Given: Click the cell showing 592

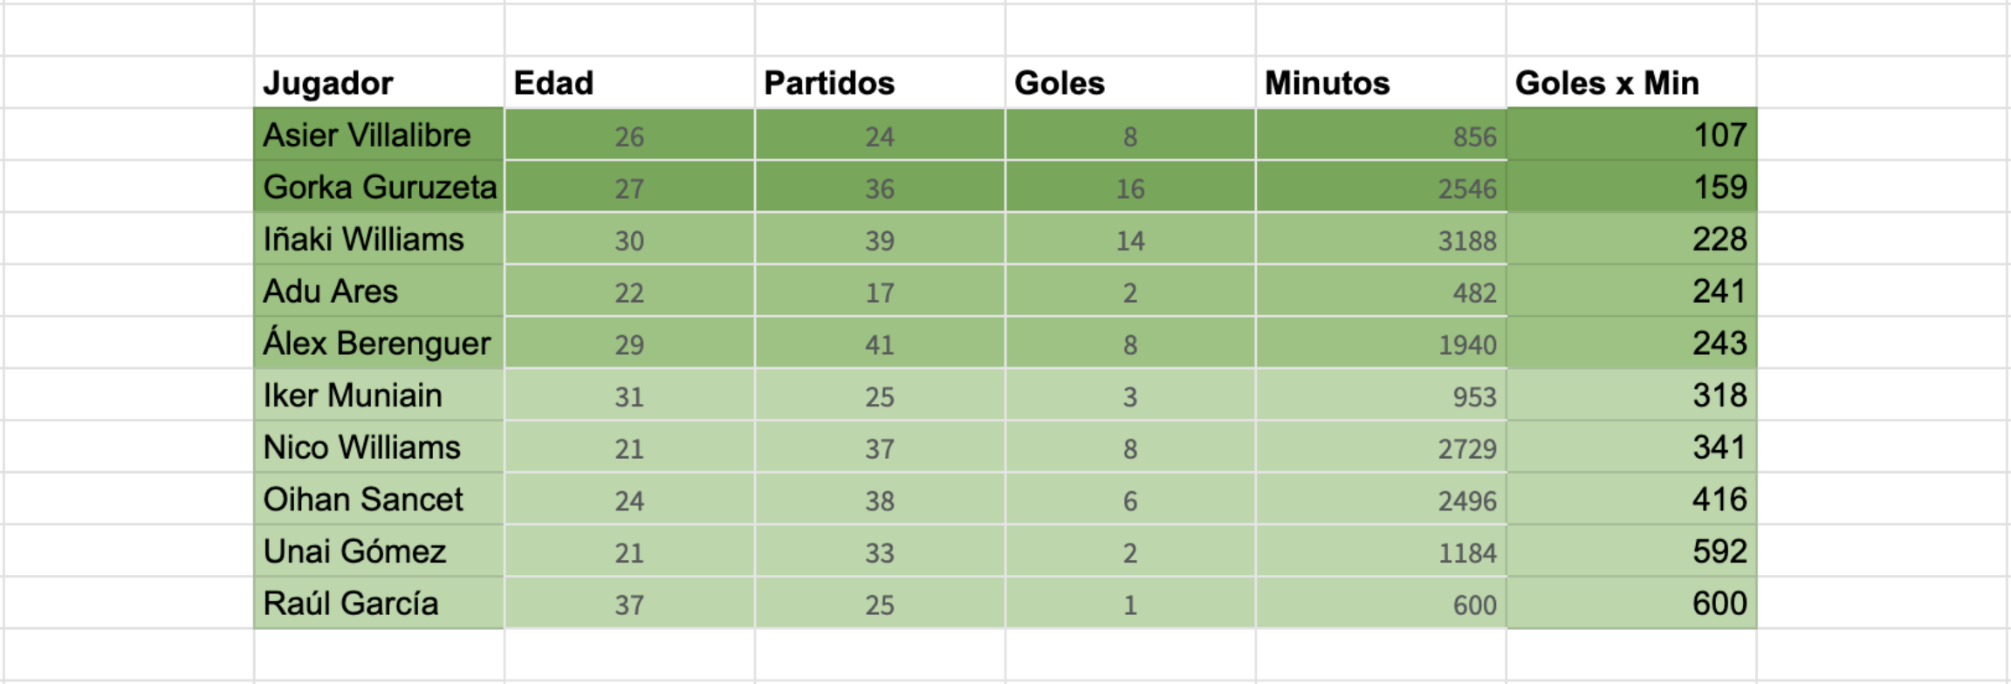Looking at the screenshot, I should pyautogui.click(x=1630, y=551).
